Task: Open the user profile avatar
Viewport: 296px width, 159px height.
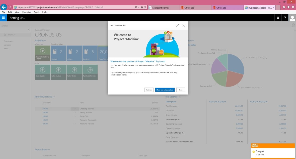Action: [x=292, y=18]
